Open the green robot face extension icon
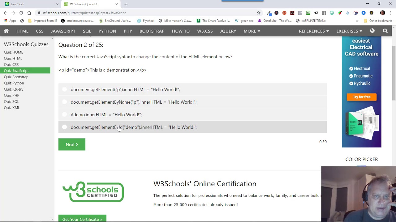396x222 pixels. 308,13
